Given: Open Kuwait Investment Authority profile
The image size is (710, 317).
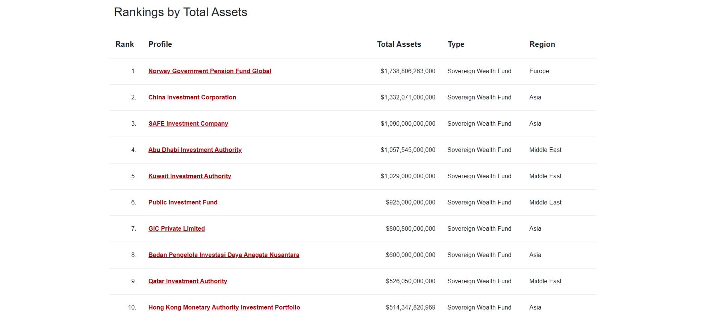Looking at the screenshot, I should tap(190, 176).
